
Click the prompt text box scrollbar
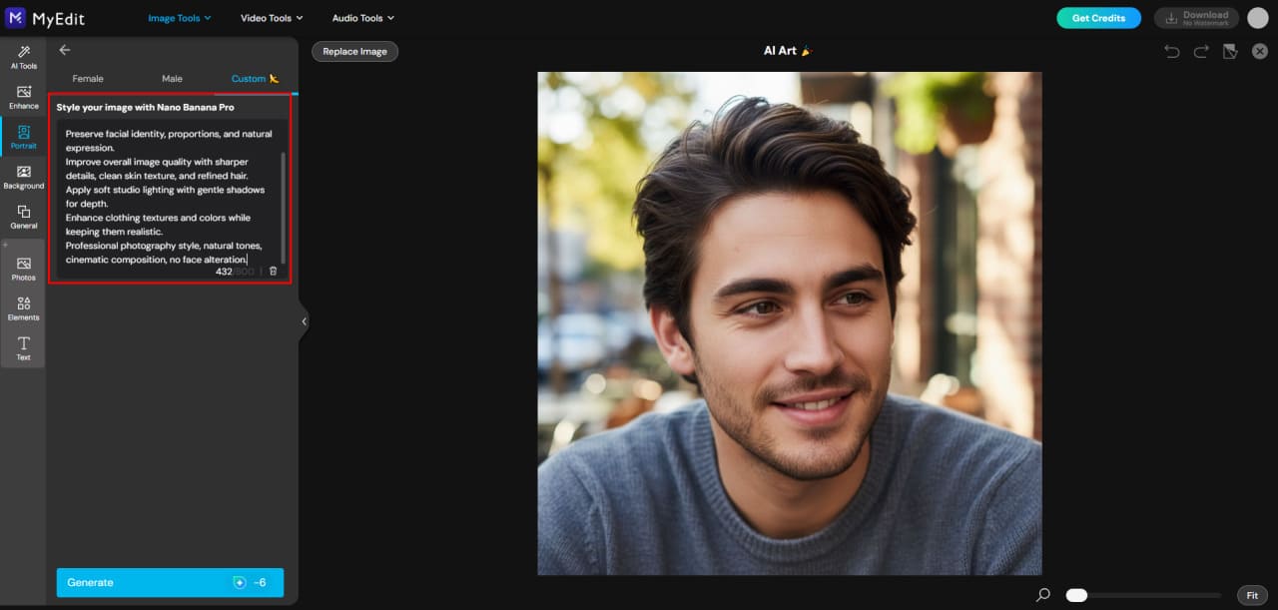(285, 207)
